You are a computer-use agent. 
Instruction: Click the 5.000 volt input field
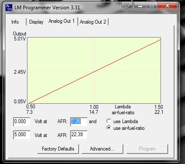[22, 135]
